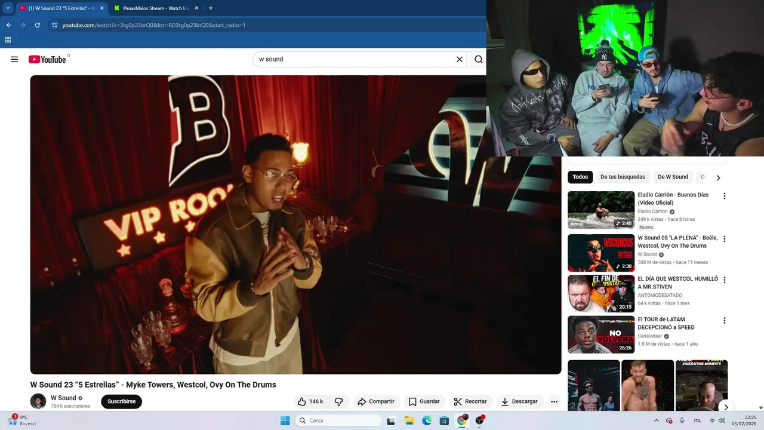Close the PanasMalos Stream tab
The image size is (764, 430).
(x=197, y=8)
